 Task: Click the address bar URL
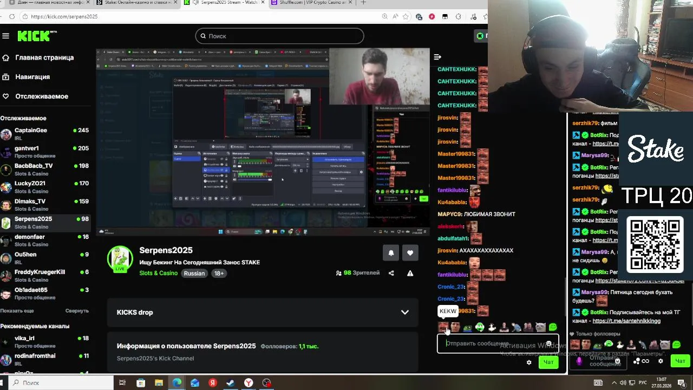(x=64, y=17)
